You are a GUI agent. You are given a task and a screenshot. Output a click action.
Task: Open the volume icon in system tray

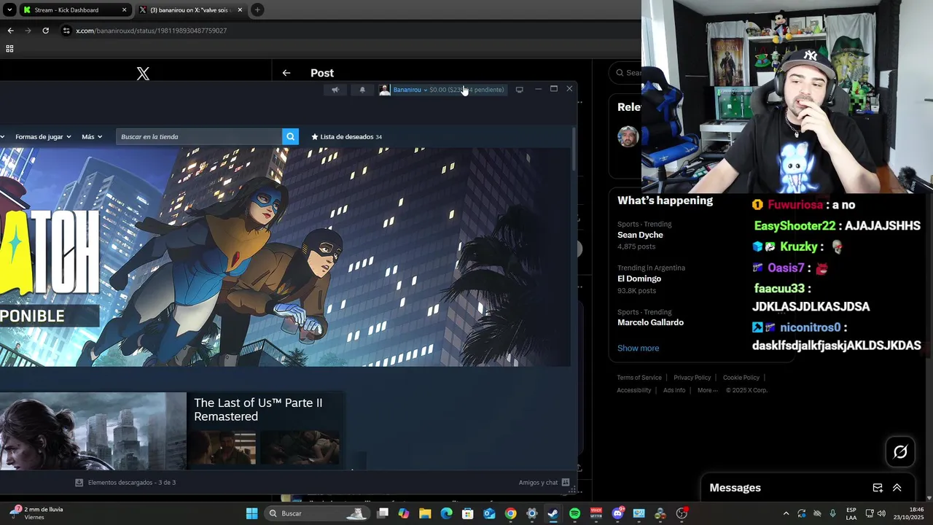click(x=881, y=513)
